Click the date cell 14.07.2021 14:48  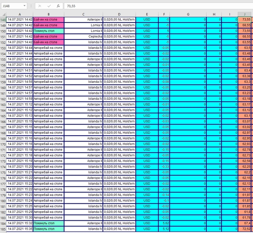[x=20, y=65]
